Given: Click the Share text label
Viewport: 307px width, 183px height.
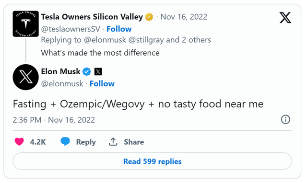Looking at the screenshot, I should point(134,142).
